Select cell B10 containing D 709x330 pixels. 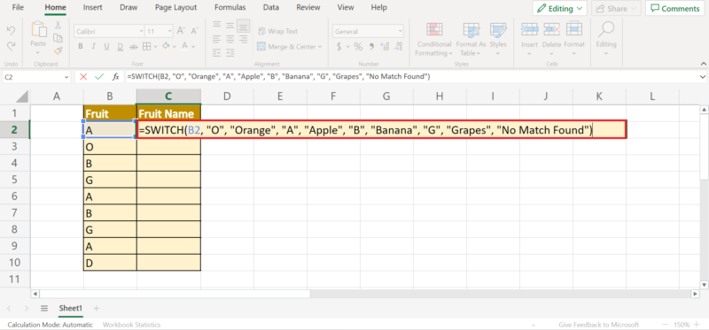(x=110, y=263)
